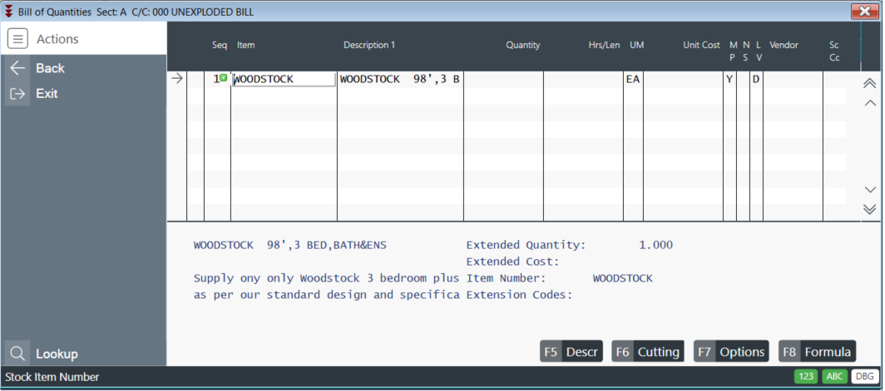Viewport: 885px width, 391px height.
Task: Click the Exit label in sidebar
Action: 47,94
